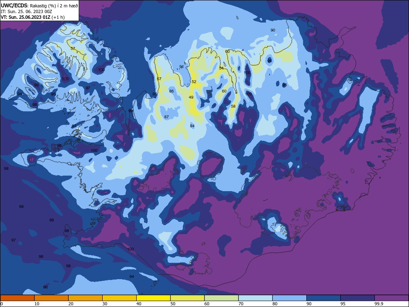
Task: Select the 90 humidity value label
Action: 273,30
